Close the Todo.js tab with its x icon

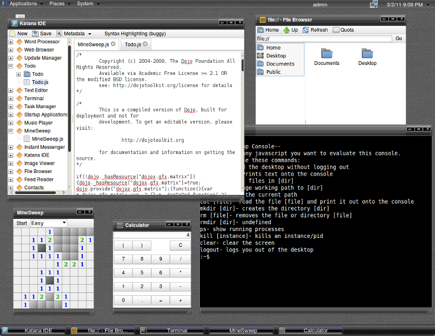145,44
